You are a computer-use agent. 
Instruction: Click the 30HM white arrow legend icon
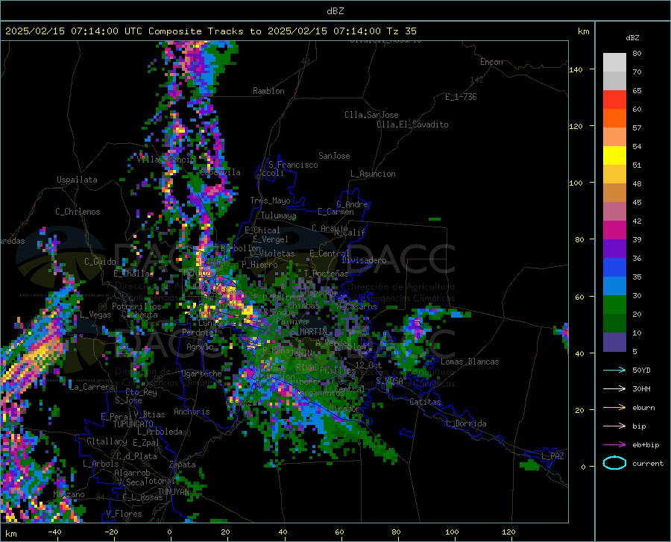point(614,388)
